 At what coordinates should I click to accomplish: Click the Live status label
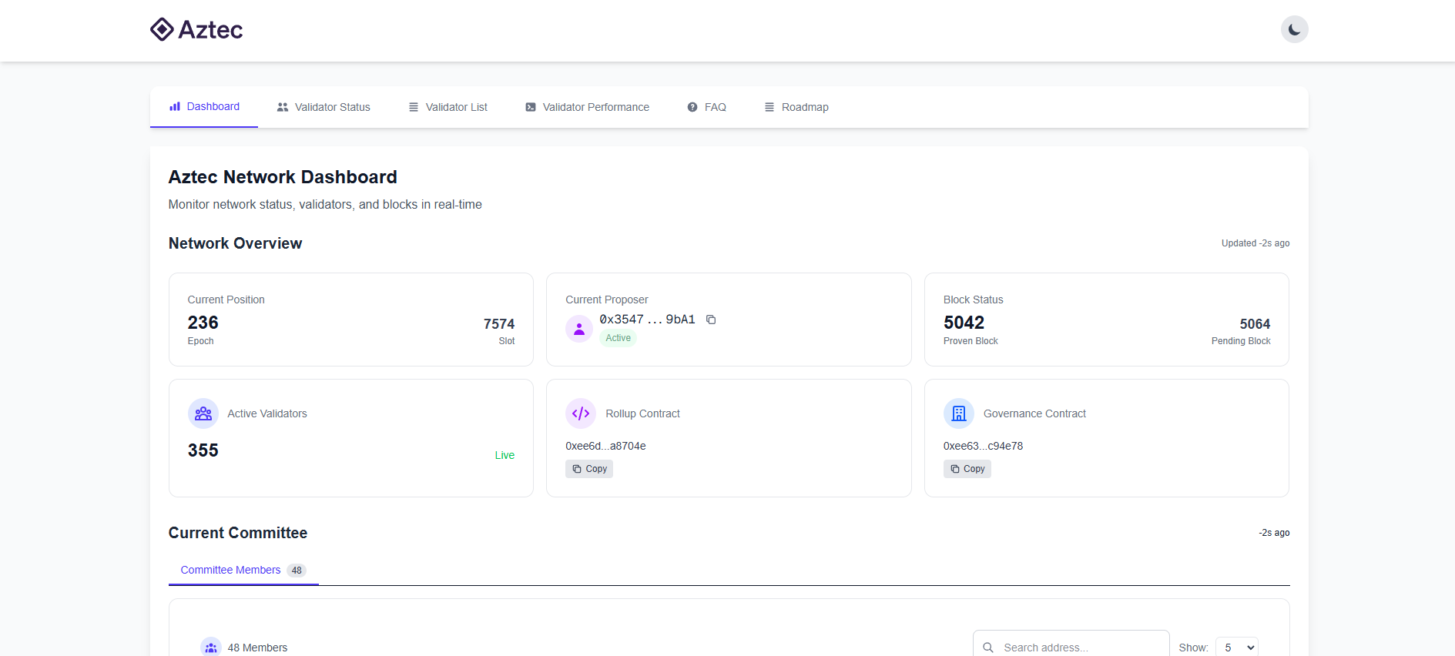505,455
